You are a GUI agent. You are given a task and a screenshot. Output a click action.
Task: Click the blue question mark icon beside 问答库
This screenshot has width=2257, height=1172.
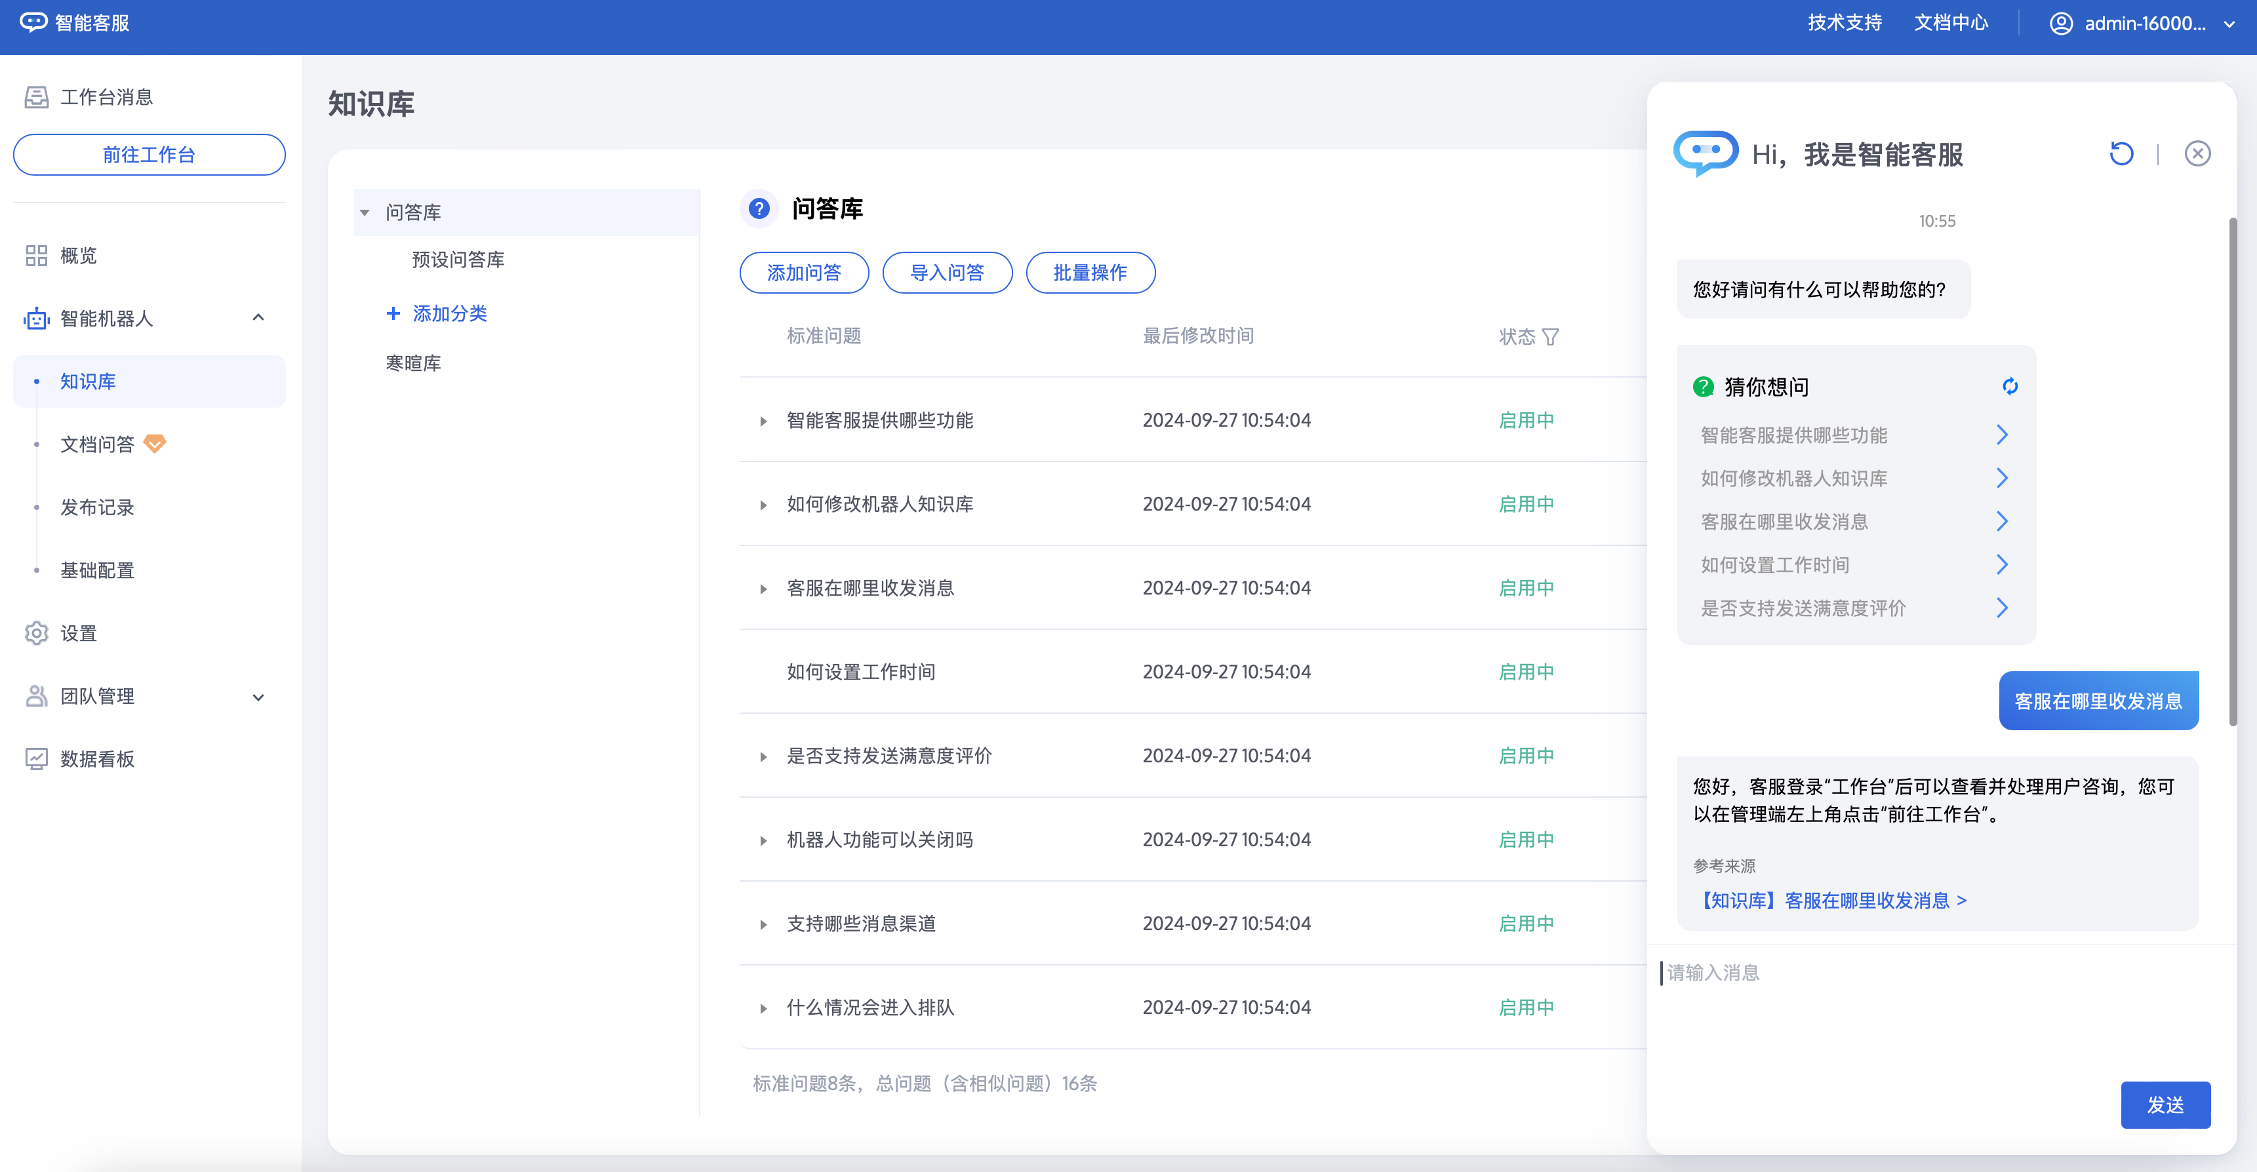point(759,208)
